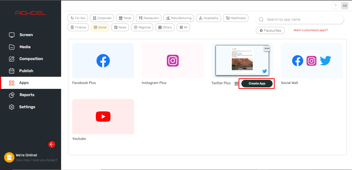Filter apps by Retail category
Image resolution: width=352 pixels, height=170 pixels.
pos(125,18)
